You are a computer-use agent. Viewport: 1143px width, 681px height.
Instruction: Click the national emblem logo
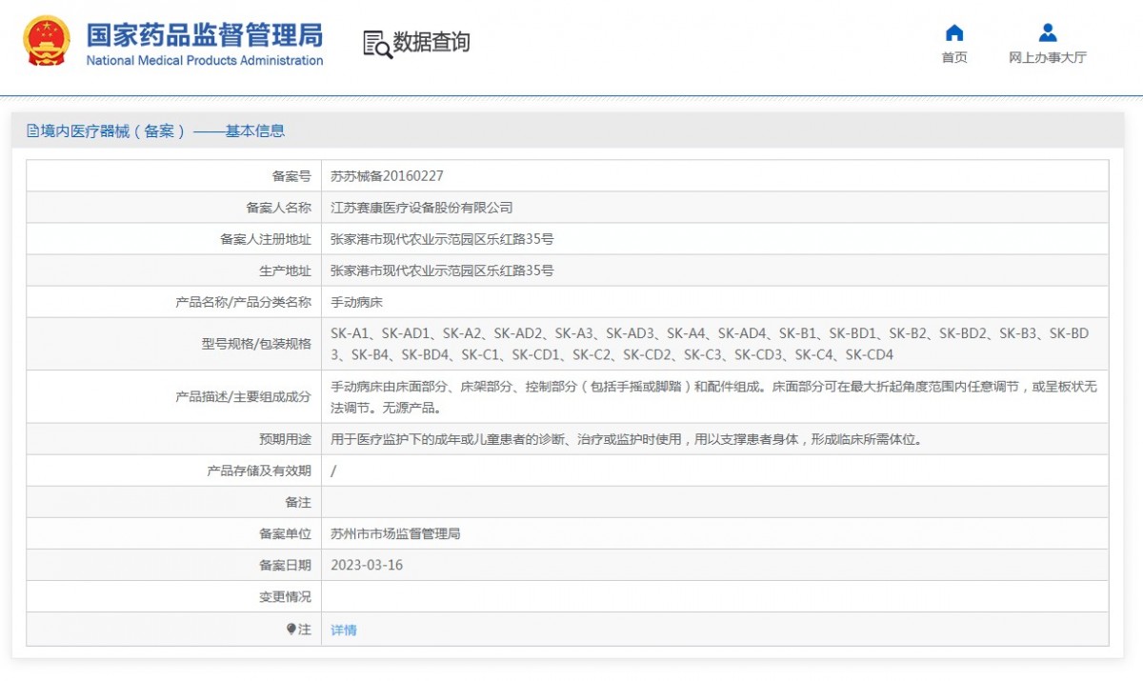[x=47, y=41]
